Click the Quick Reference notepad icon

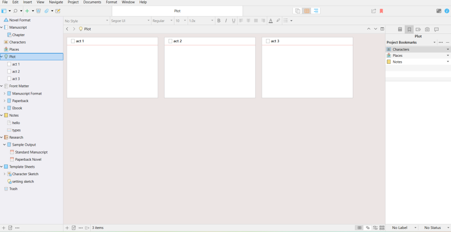[58, 11]
